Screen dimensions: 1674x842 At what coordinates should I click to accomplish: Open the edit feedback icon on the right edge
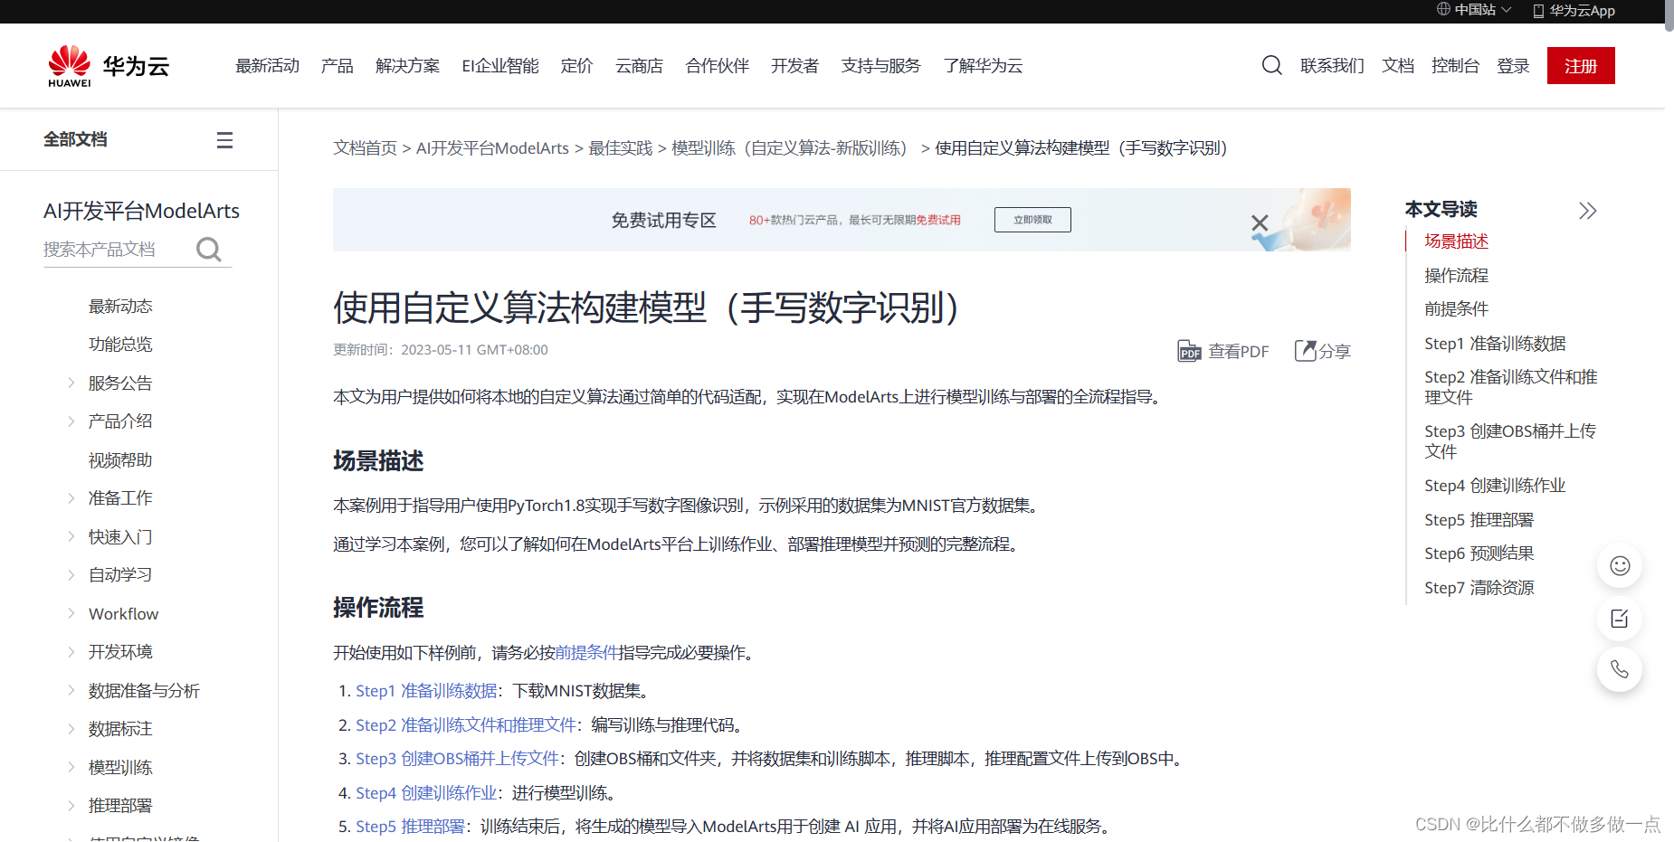tap(1619, 619)
